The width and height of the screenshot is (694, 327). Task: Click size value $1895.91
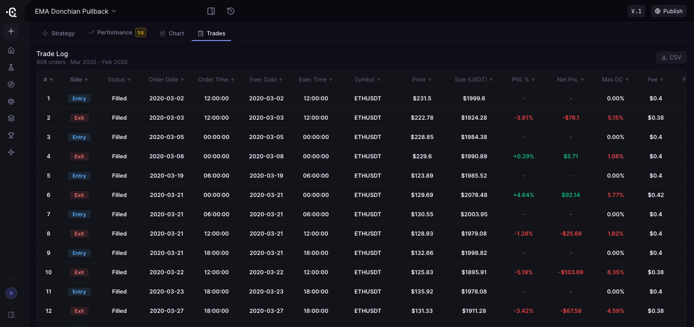click(x=474, y=272)
